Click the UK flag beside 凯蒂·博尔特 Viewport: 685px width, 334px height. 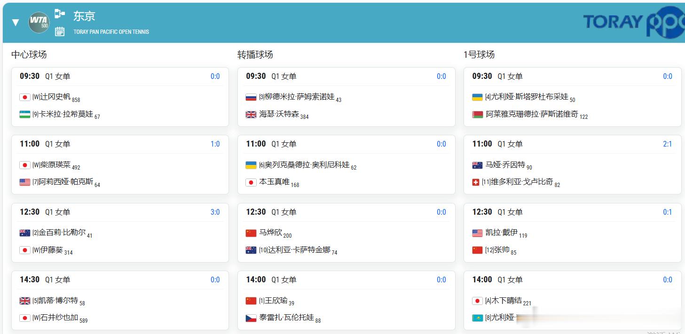[x=25, y=301]
